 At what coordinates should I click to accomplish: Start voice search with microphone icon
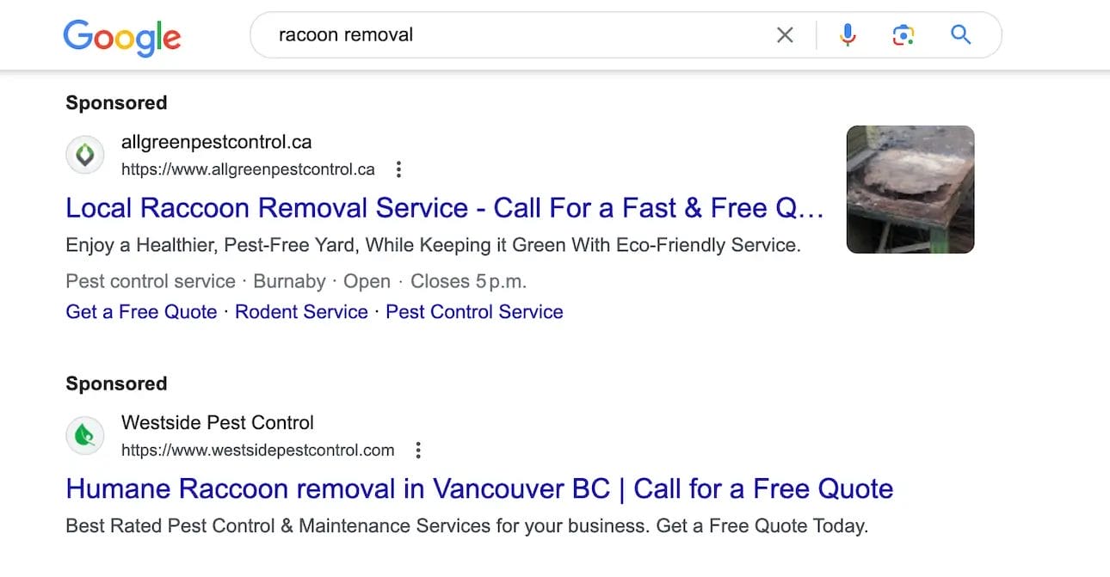pos(848,35)
